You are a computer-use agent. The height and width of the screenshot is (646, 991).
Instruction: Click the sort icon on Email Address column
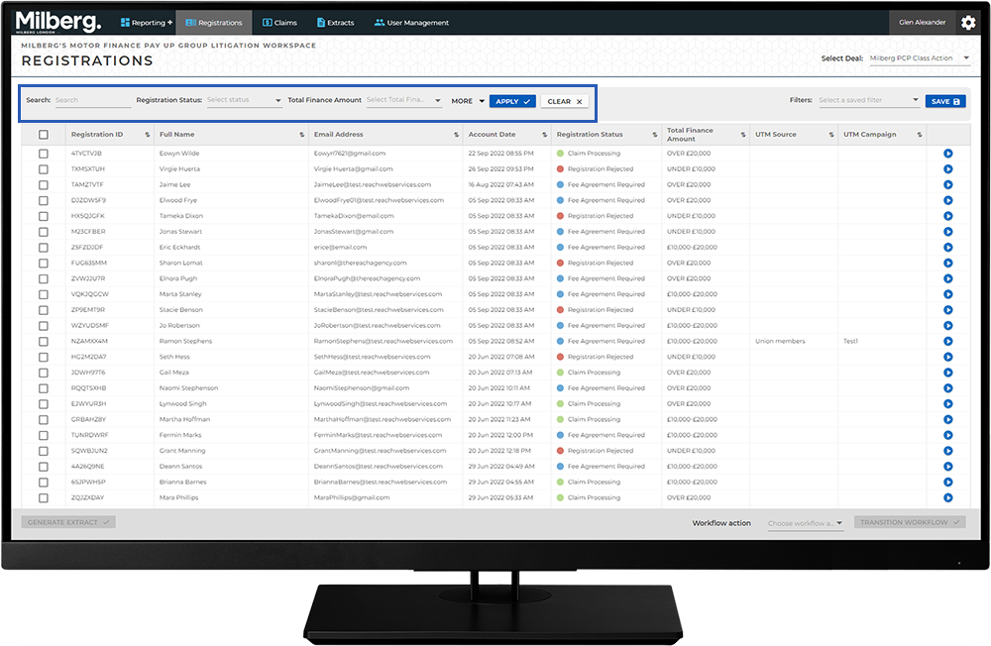[x=456, y=135]
